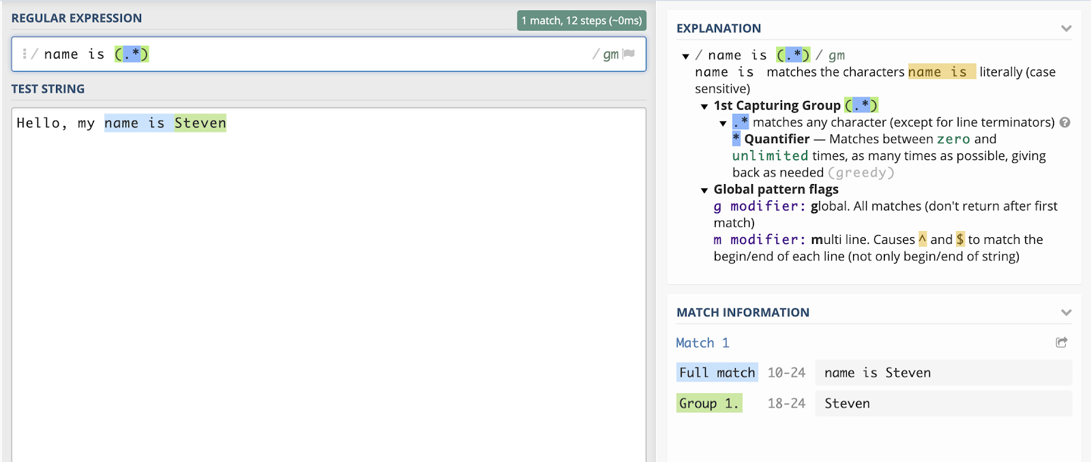Click the match count status badge
1091x462 pixels.
click(x=582, y=20)
